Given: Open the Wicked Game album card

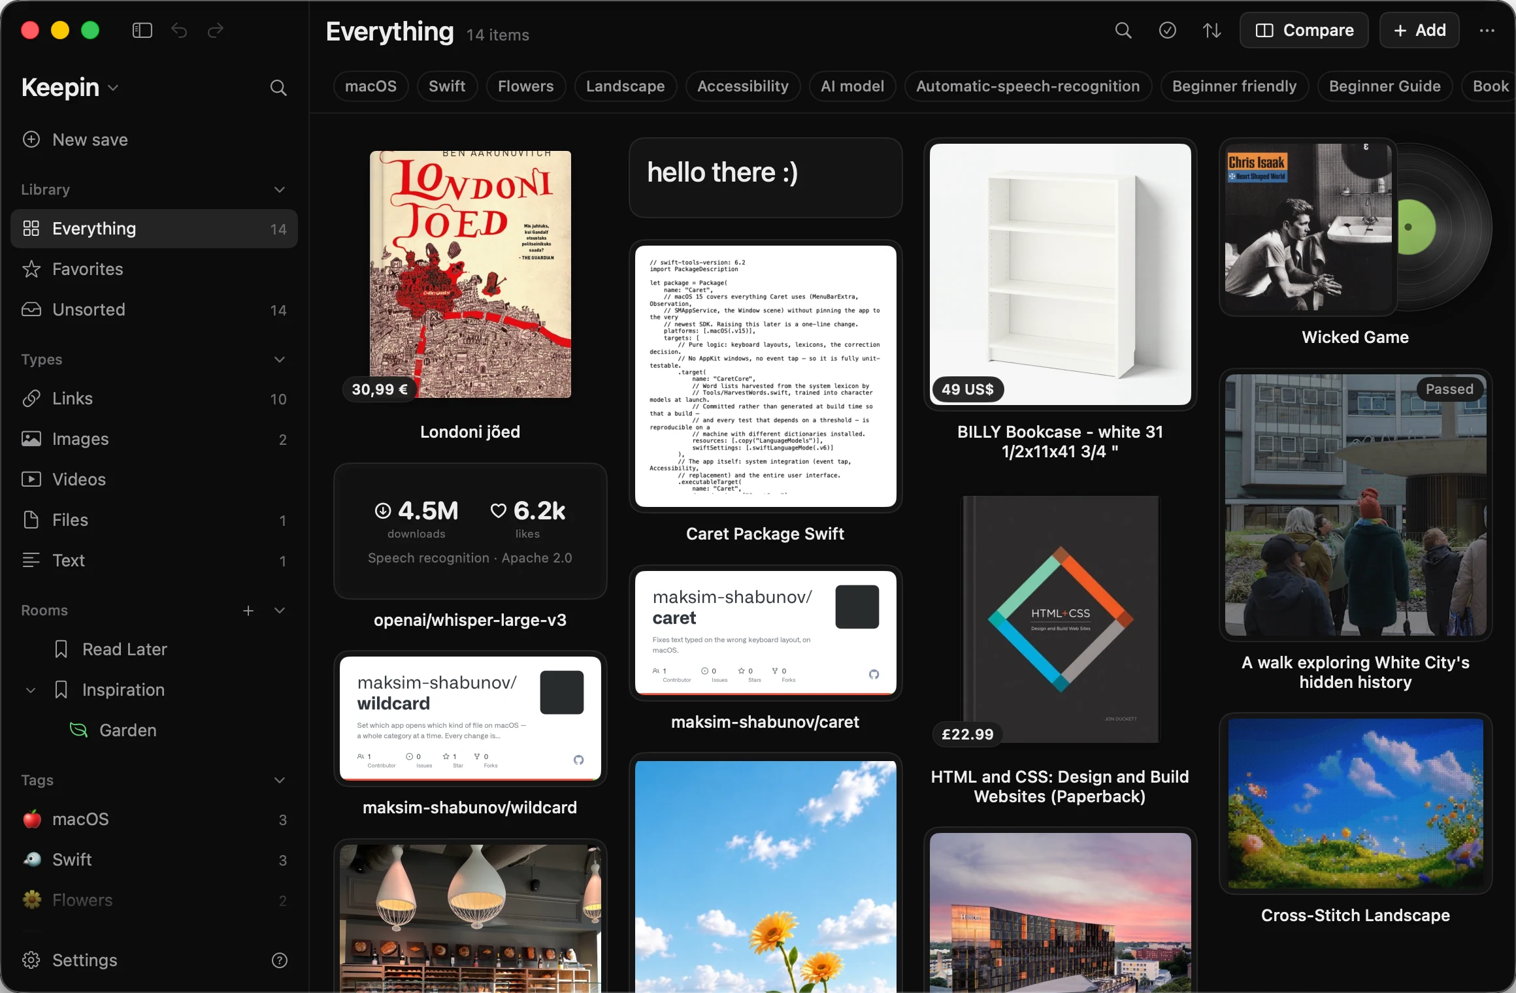Looking at the screenshot, I should point(1355,227).
